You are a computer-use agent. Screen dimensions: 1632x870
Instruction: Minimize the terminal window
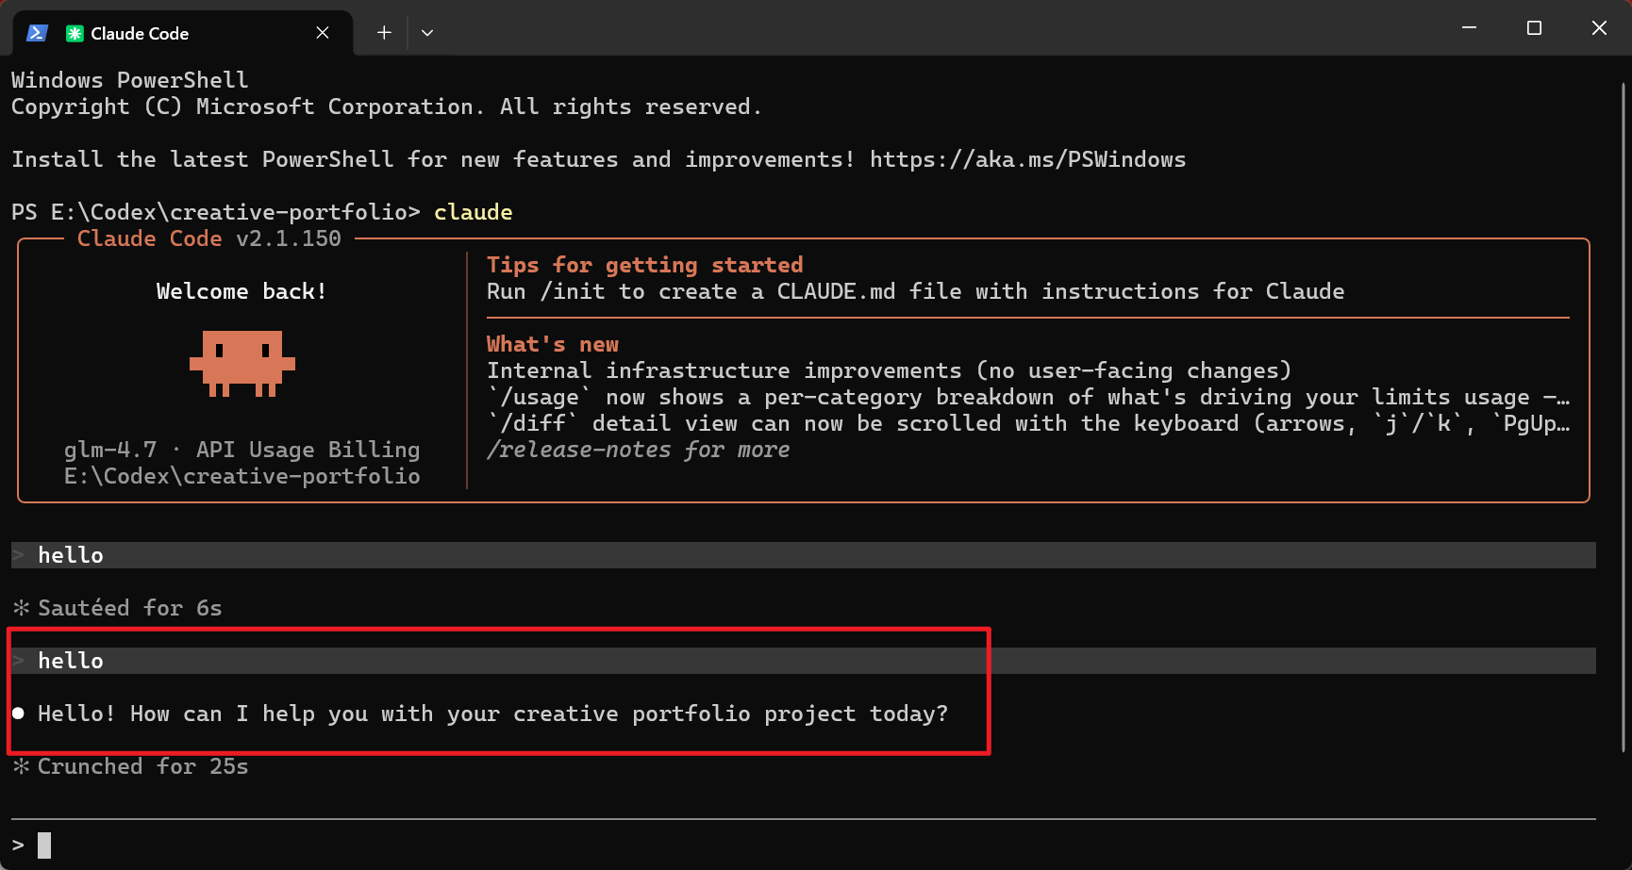point(1469,28)
